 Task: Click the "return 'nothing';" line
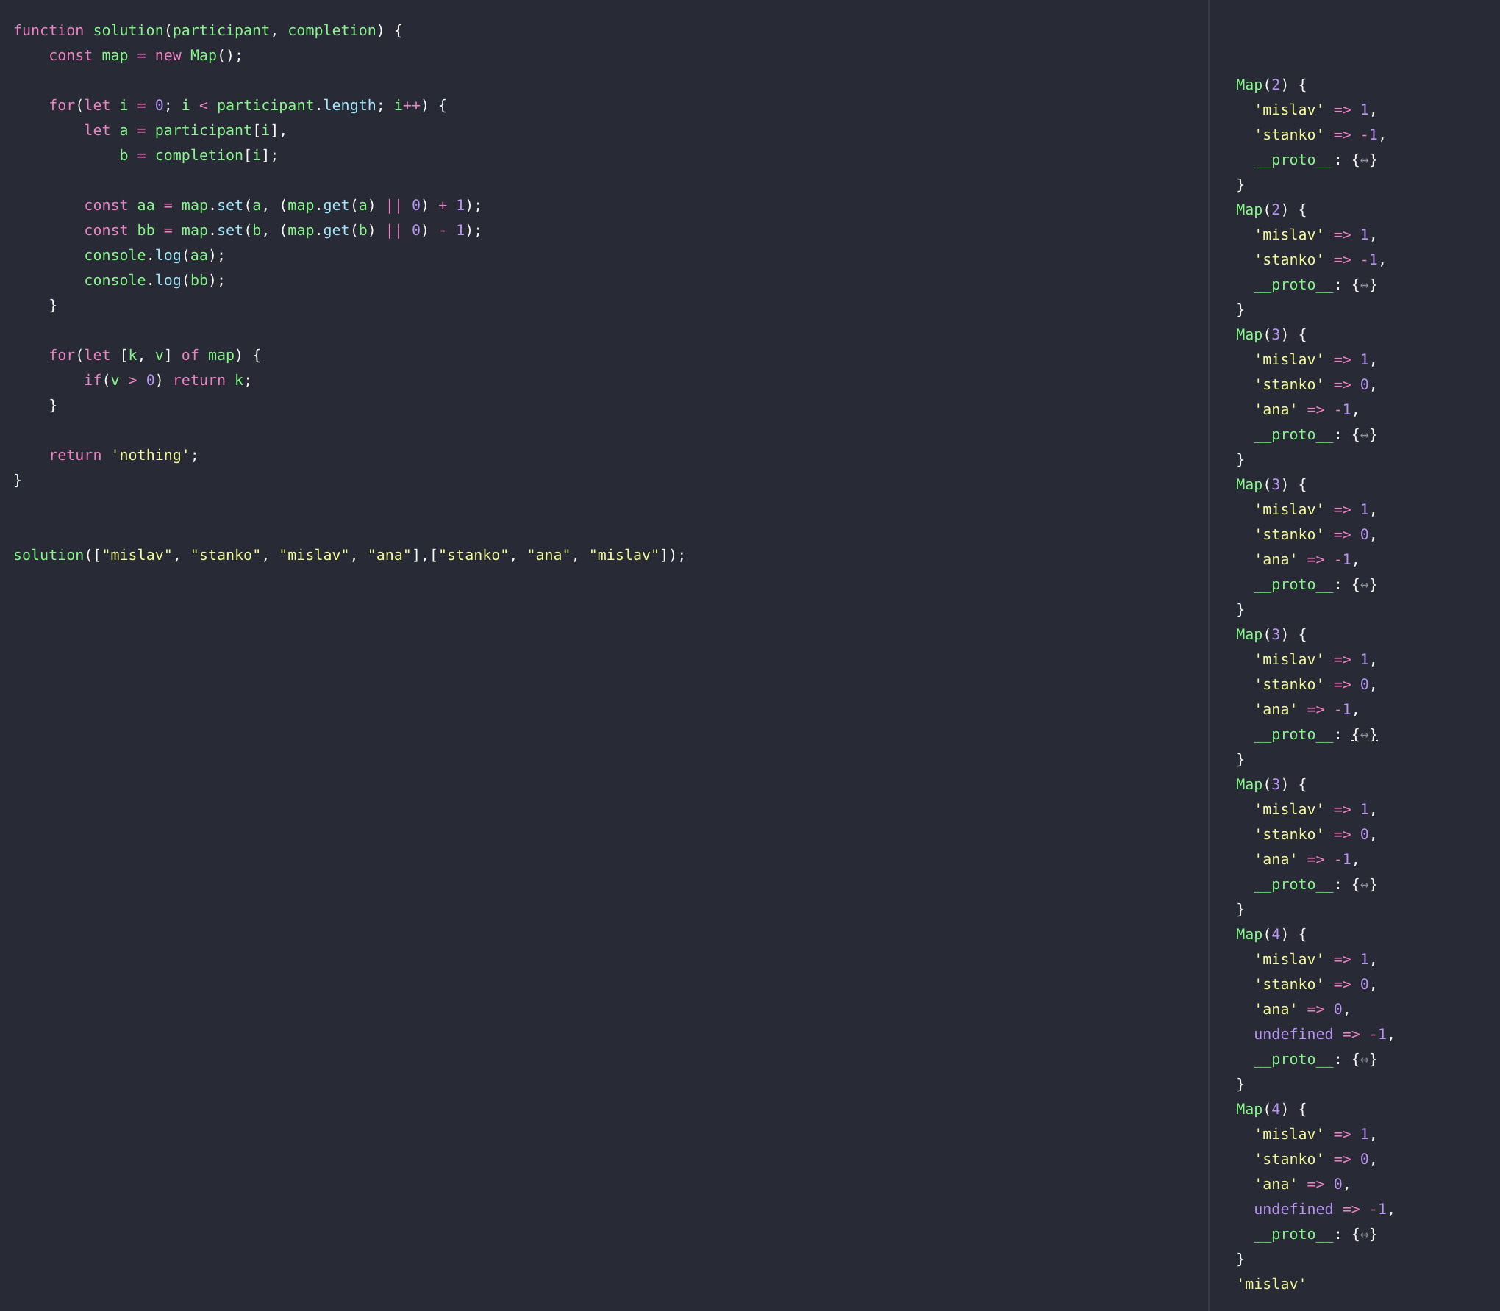124,456
